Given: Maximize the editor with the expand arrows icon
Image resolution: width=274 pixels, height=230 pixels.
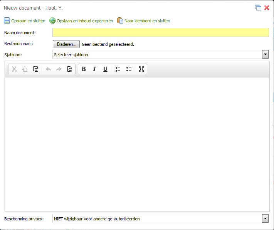Looking at the screenshot, I should (141, 69).
